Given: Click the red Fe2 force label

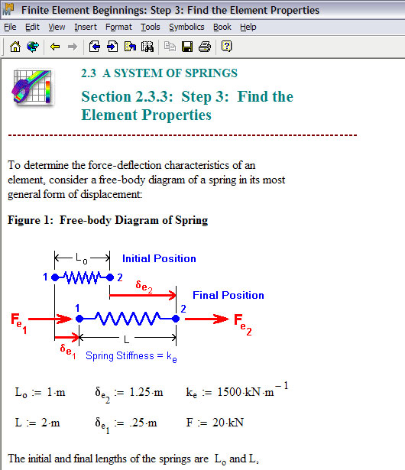Looking at the screenshot, I should [x=243, y=324].
